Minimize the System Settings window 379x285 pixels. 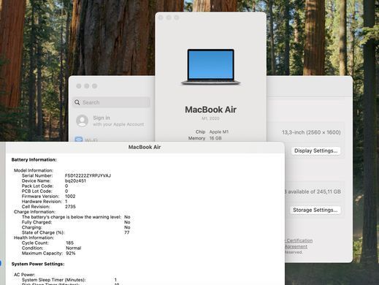pos(87,86)
